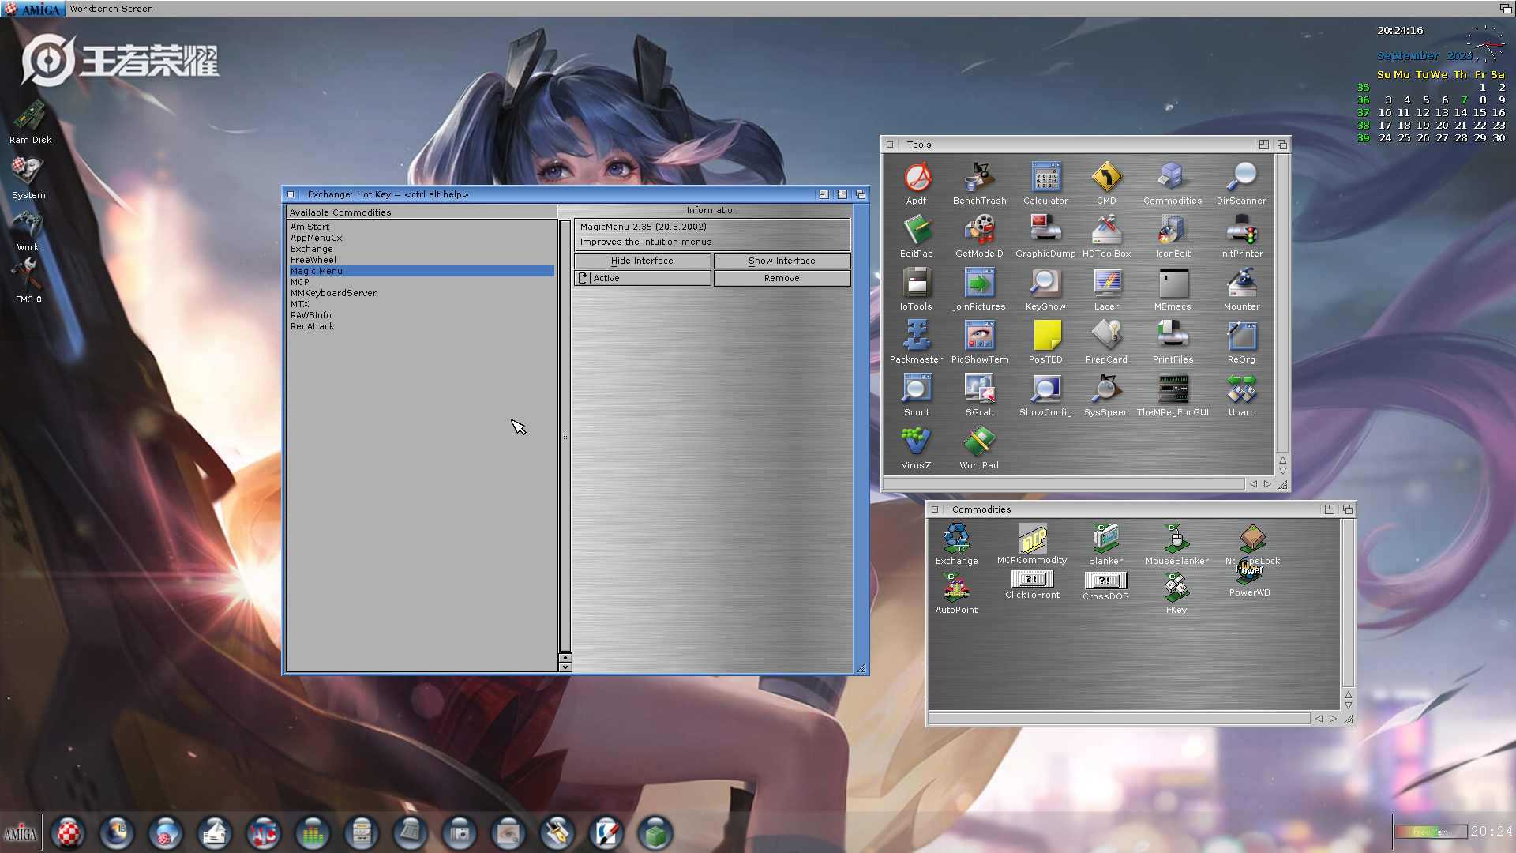Select MMKeyboardServer in commodities list

pos(333,293)
